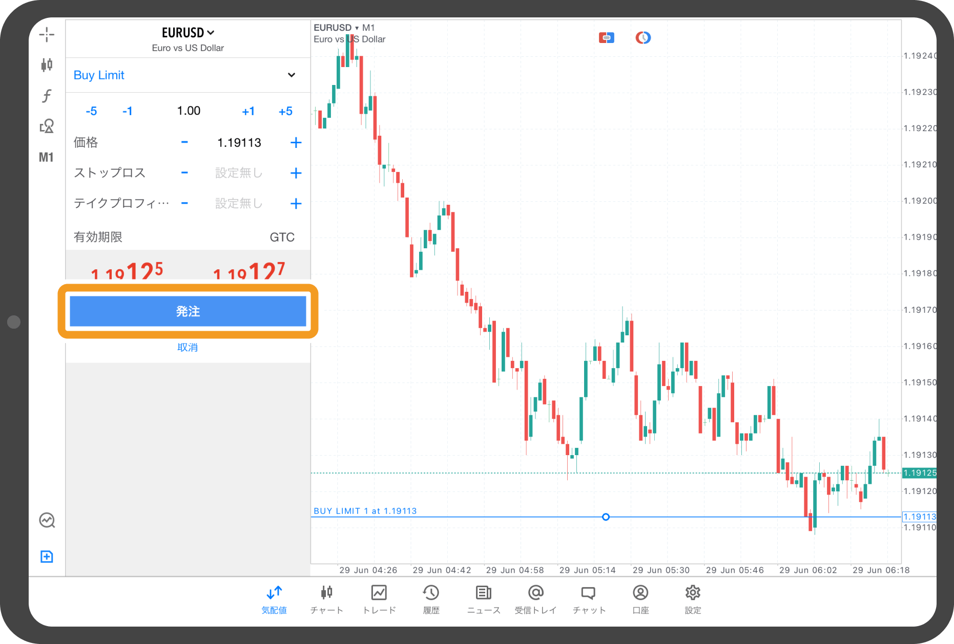954x644 pixels.
Task: Expand the EURUSD symbol dropdown
Action: point(188,33)
